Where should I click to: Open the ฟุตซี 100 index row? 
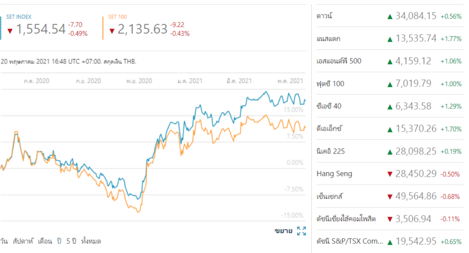[x=330, y=83]
